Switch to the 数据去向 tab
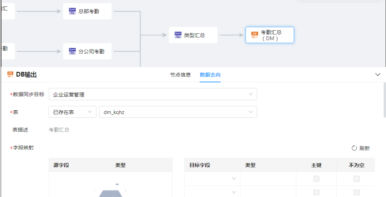This screenshot has height=197, width=386. click(x=210, y=75)
